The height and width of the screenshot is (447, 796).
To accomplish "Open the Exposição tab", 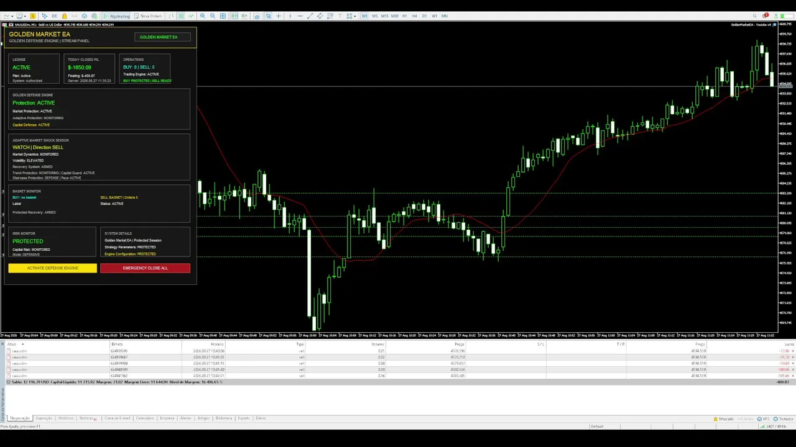I will pos(44,418).
